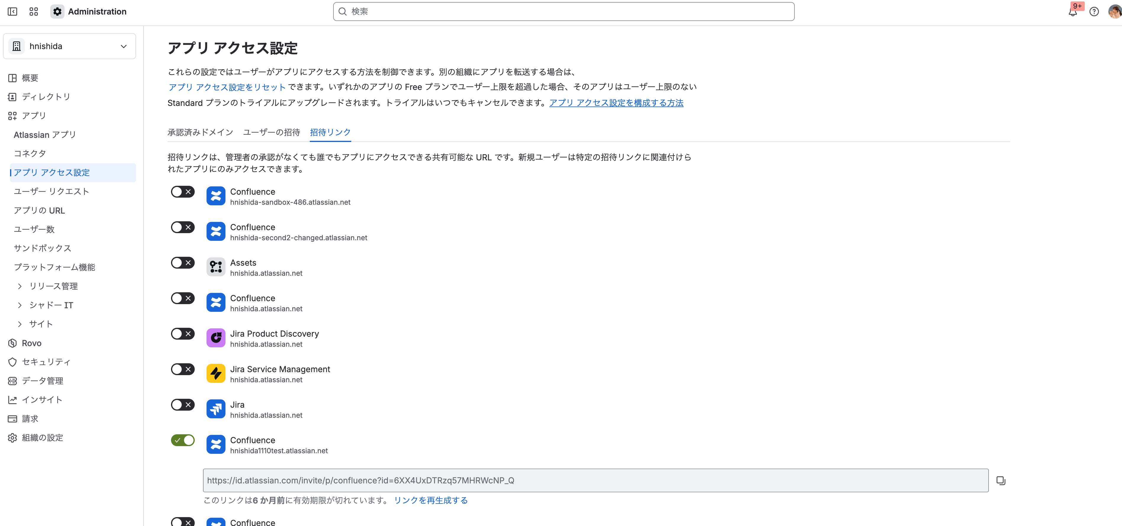Open サンドボックス in the sidebar
The height and width of the screenshot is (526, 1122).
click(x=42, y=248)
